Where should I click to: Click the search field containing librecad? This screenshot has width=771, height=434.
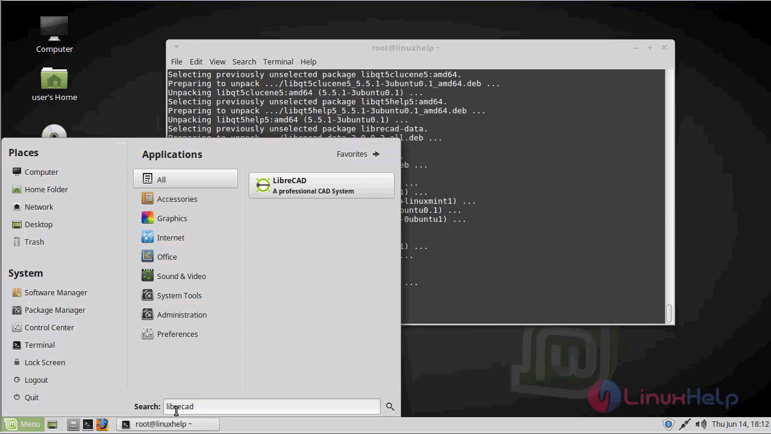pyautogui.click(x=272, y=407)
